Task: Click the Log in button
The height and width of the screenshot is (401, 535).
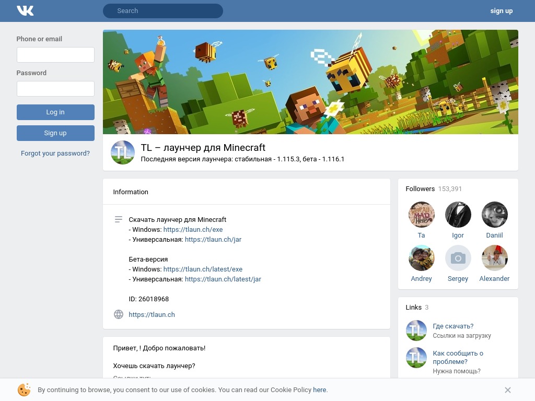Action: pyautogui.click(x=55, y=112)
